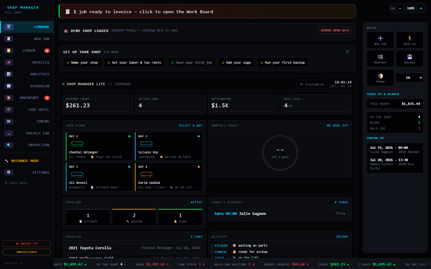The width and height of the screenshot is (431, 269).
Task: Check off Name your shop step
Action: tap(82, 62)
